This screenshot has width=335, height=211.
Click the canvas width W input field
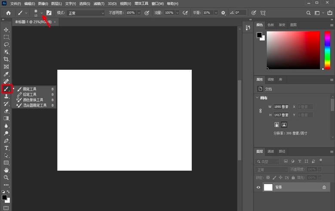point(281,106)
